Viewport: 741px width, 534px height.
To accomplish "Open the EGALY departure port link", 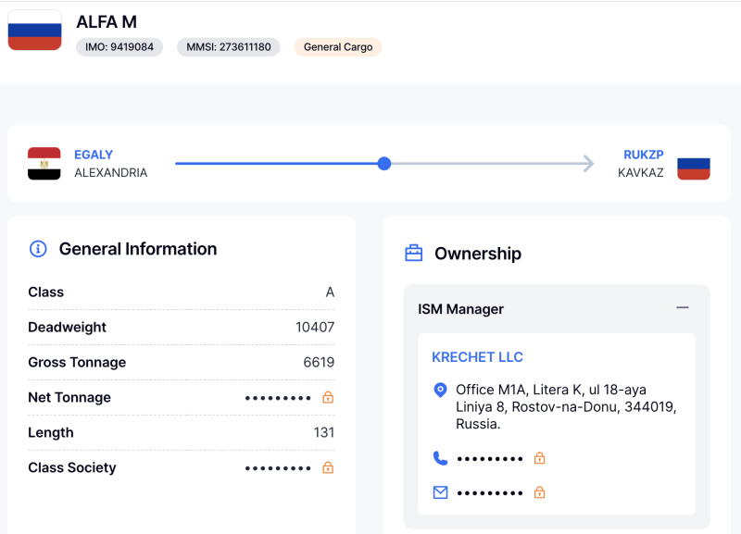I will pos(94,155).
